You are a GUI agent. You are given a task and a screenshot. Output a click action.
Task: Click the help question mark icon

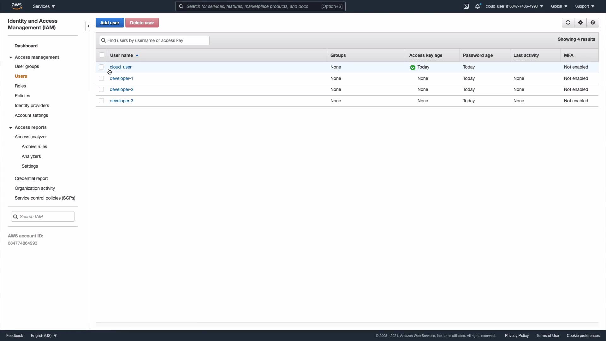tap(592, 23)
